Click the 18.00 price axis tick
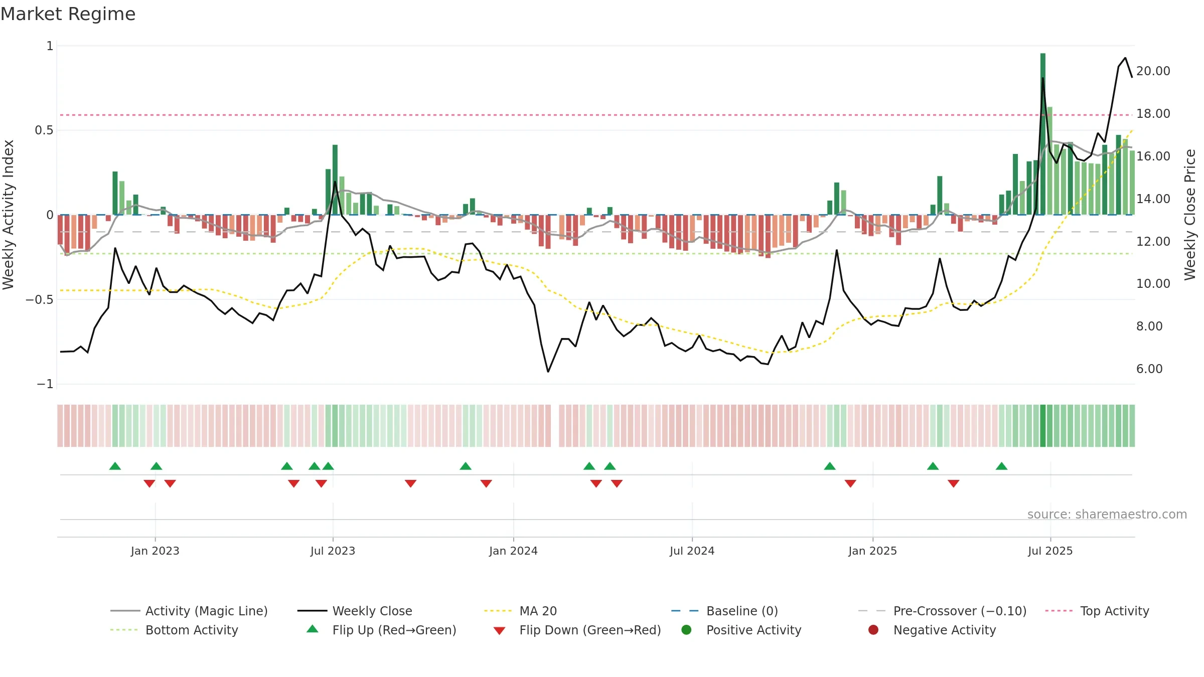The height and width of the screenshot is (677, 1204). [1153, 114]
